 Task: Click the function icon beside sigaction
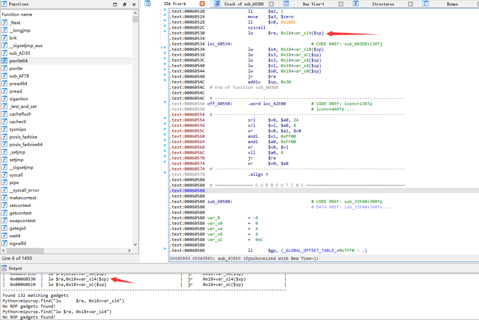pos(4,99)
